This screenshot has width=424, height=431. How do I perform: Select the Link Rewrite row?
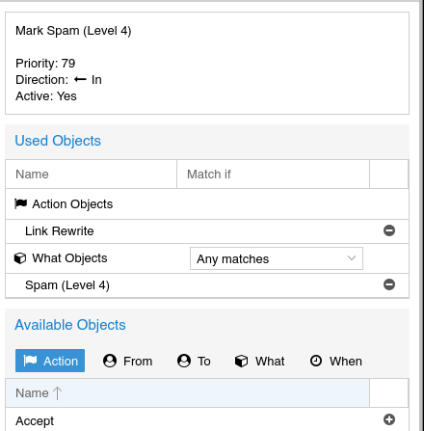[207, 231]
